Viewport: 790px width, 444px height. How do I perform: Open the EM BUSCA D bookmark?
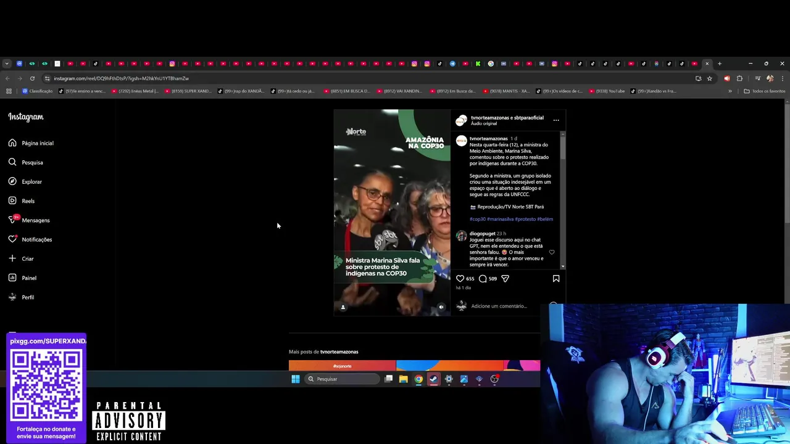[x=346, y=91]
